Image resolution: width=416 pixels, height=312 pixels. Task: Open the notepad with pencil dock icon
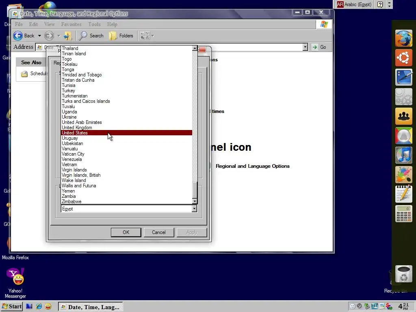(x=403, y=194)
